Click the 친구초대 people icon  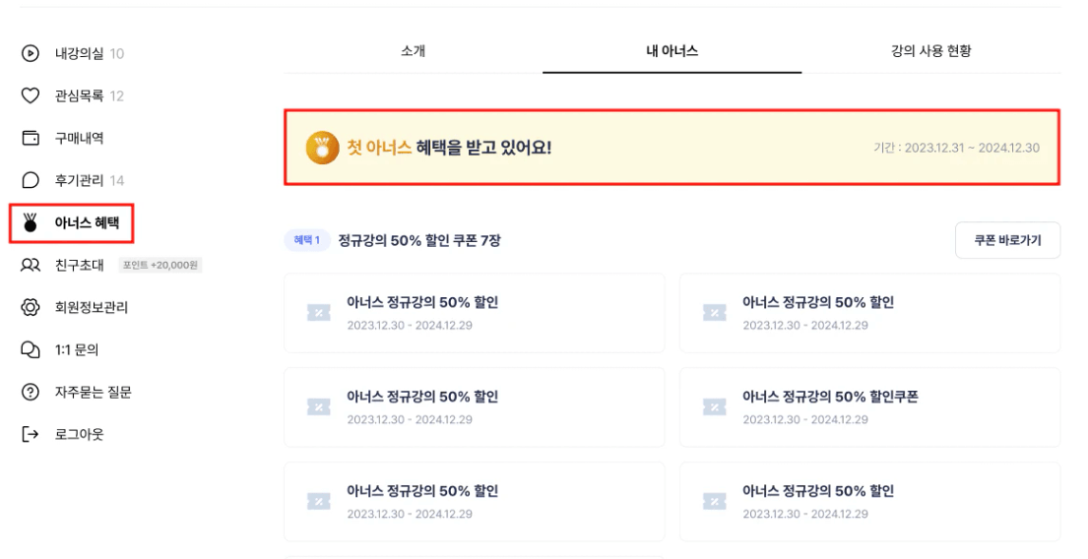coord(31,265)
